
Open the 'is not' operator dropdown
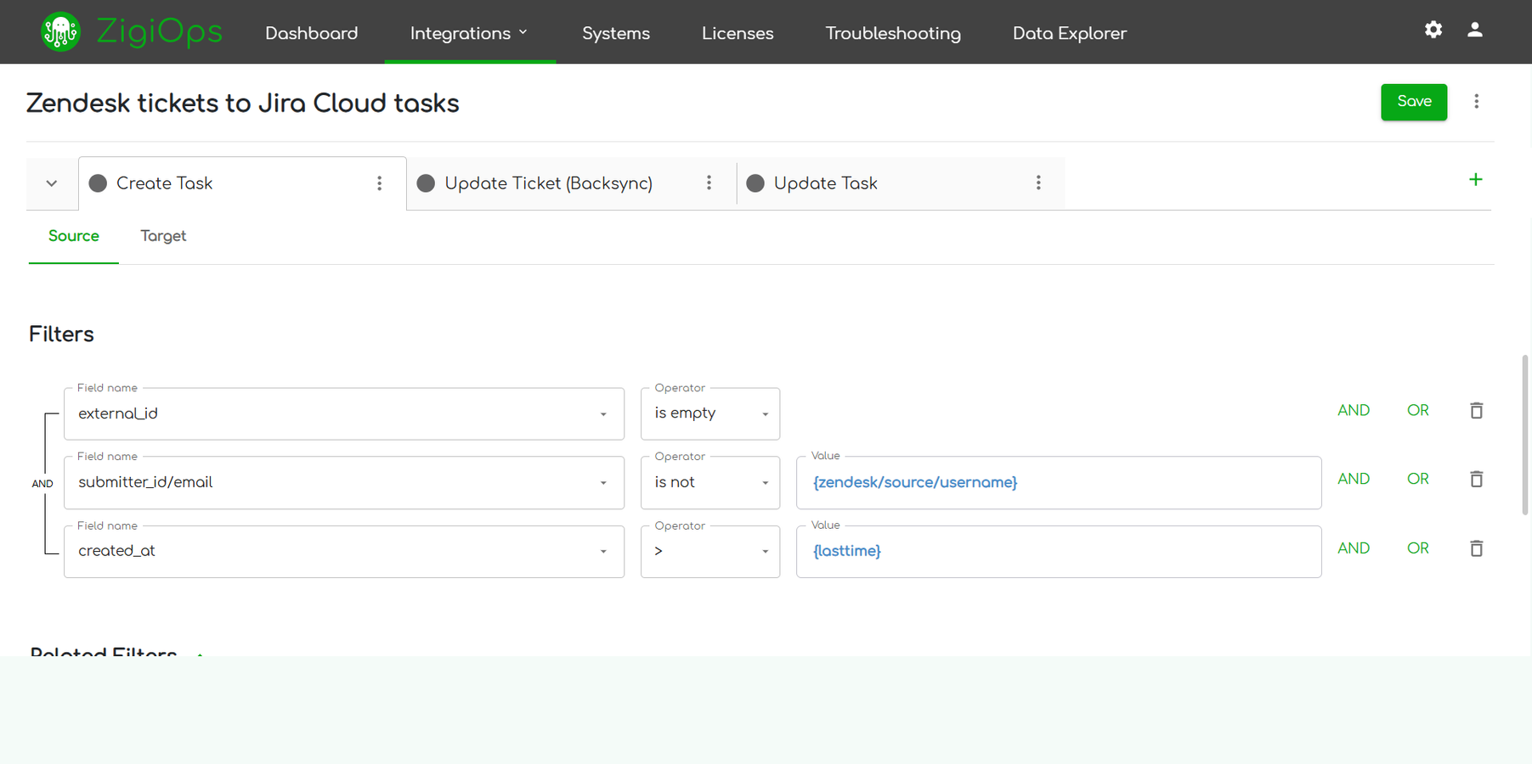point(710,483)
